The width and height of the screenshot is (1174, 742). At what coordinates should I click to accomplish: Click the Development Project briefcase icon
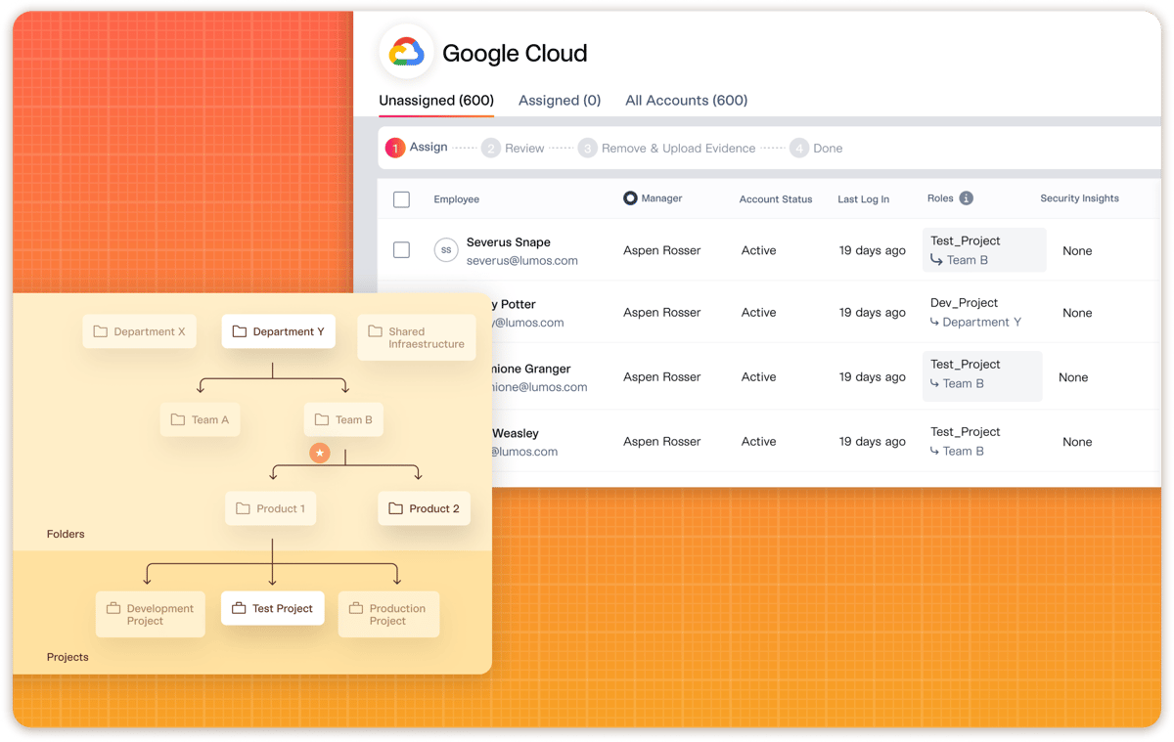tap(113, 608)
